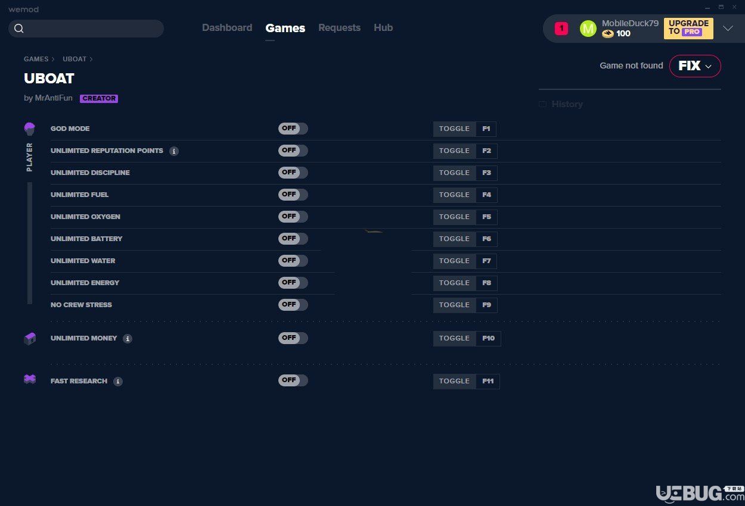Toggle Unlimited Battery switch

293,239
